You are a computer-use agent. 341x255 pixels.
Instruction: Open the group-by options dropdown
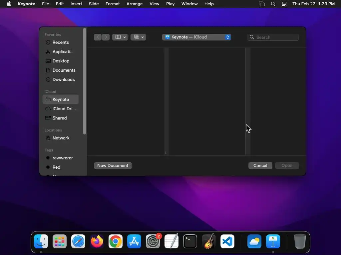coord(138,37)
